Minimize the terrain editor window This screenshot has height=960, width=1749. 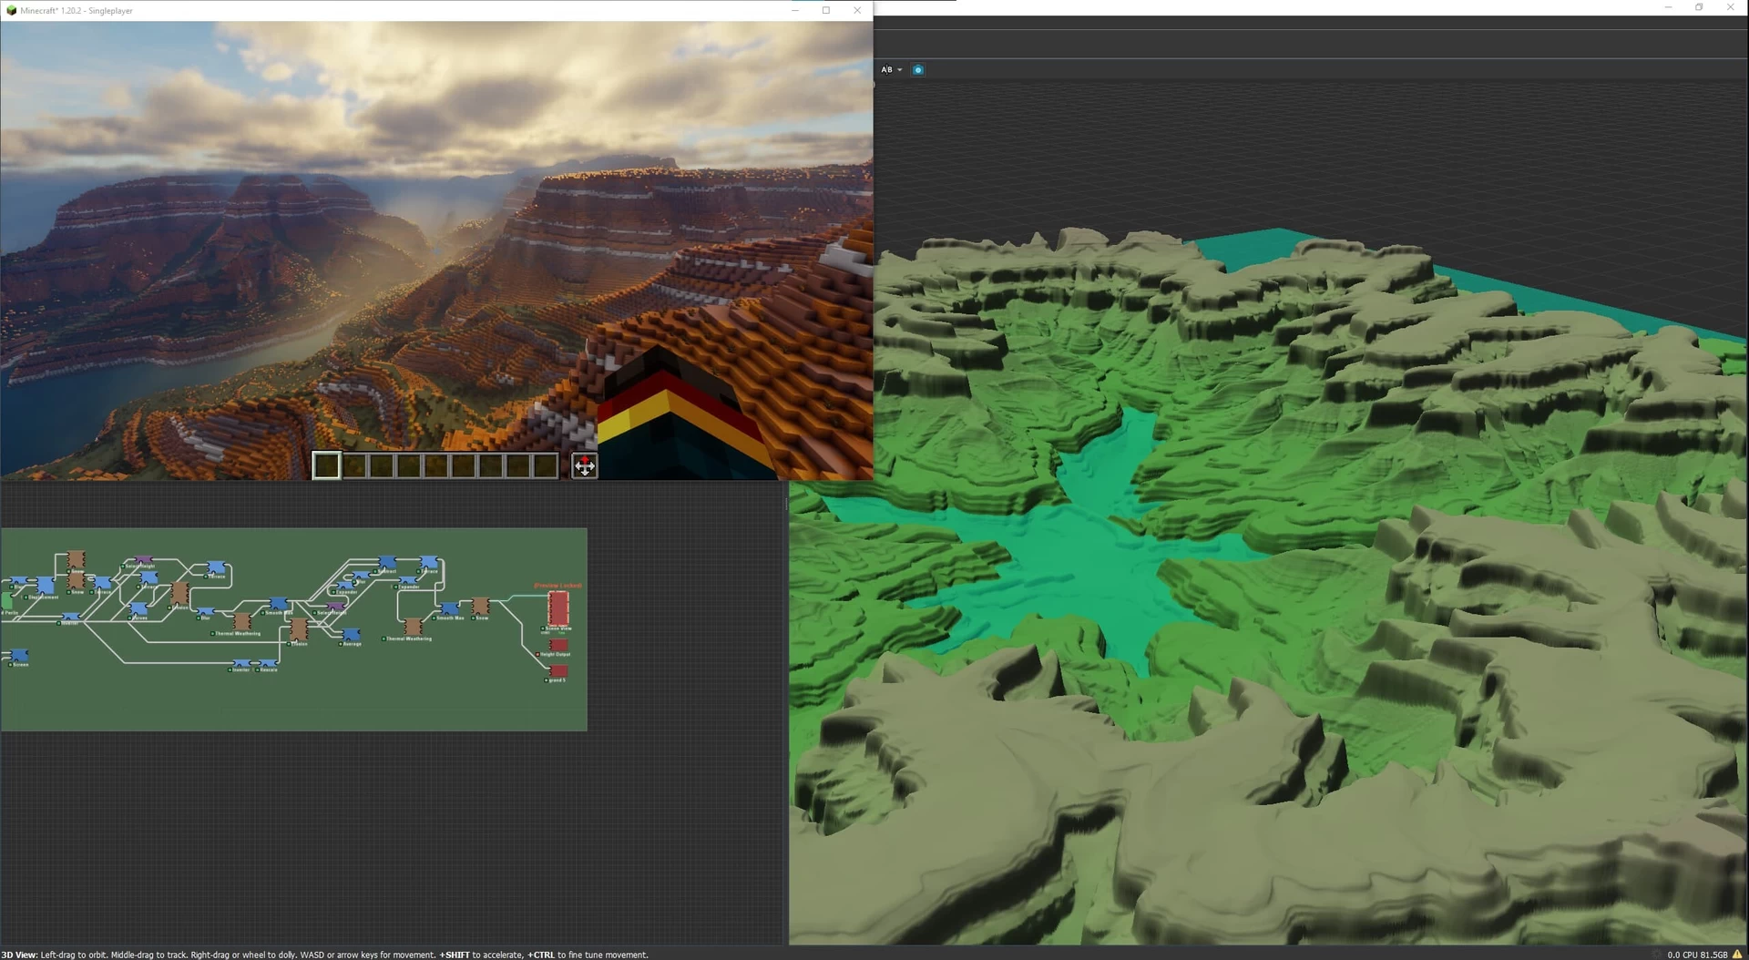(x=1668, y=7)
